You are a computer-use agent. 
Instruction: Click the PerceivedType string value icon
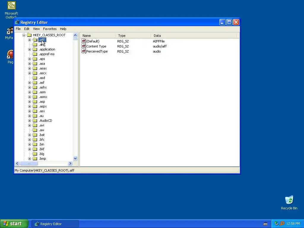coord(83,51)
